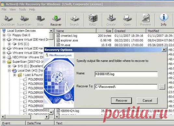Launch SuperScan from the toolbar
174x126 pixels.
click(x=24, y=20)
